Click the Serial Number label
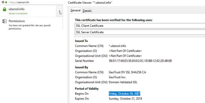Viewport: 205px width, 103px height. coord(84,61)
